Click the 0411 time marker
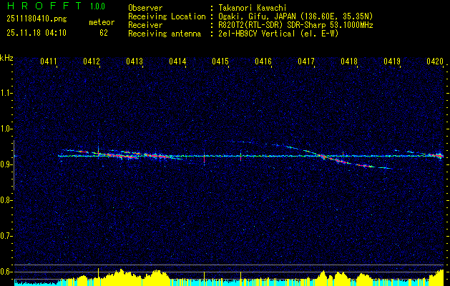 48,61
